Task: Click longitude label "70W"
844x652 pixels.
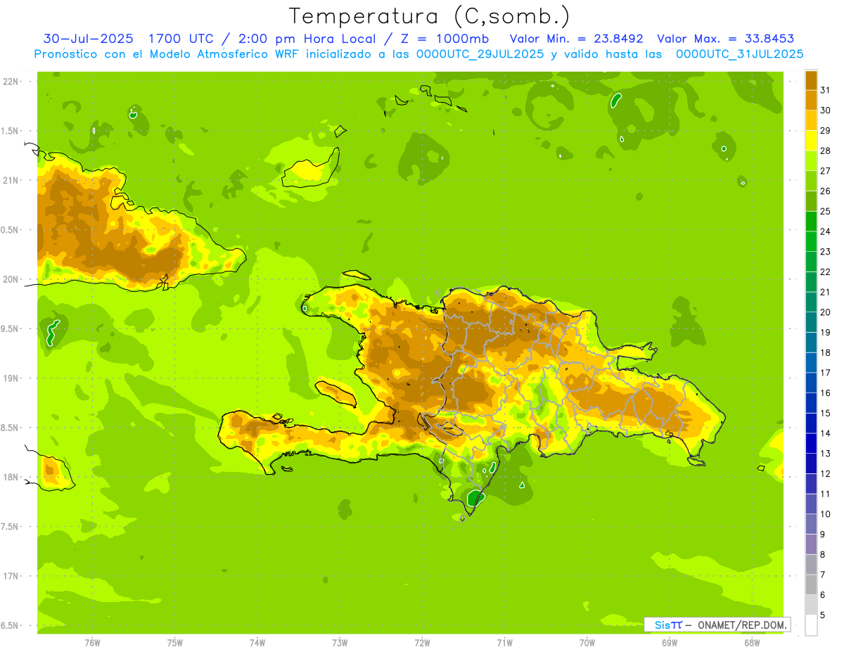Action: pyautogui.click(x=587, y=642)
